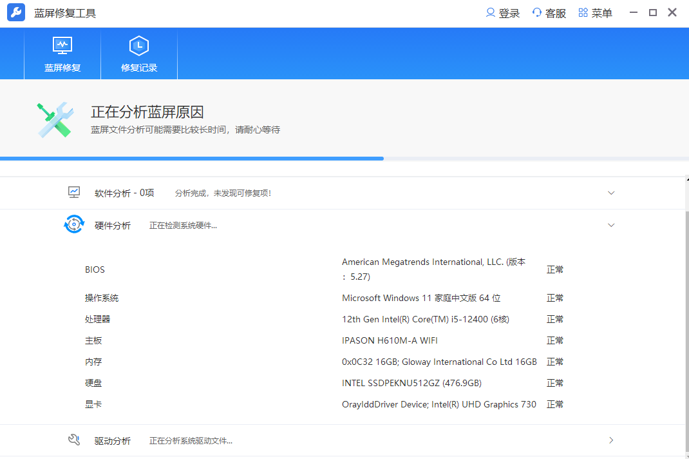Click Intel UHD Graphics 730 value
This screenshot has height=459, width=689.
click(439, 404)
